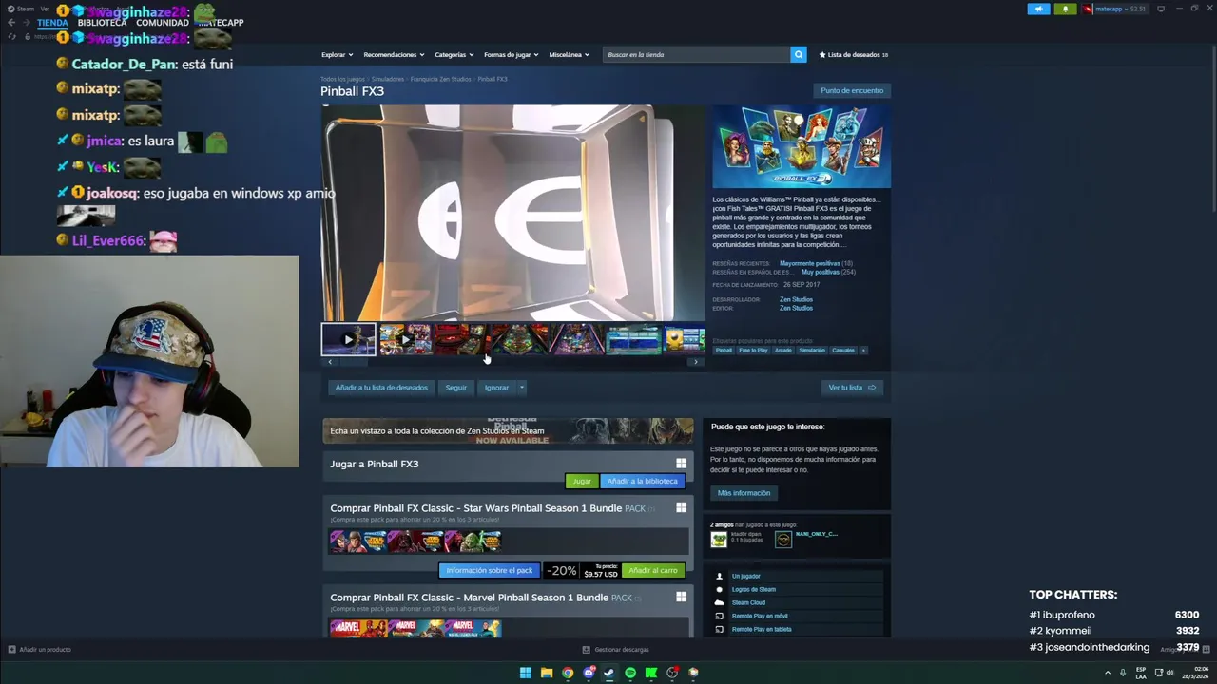Click the volume icon in system tray

(1169, 673)
